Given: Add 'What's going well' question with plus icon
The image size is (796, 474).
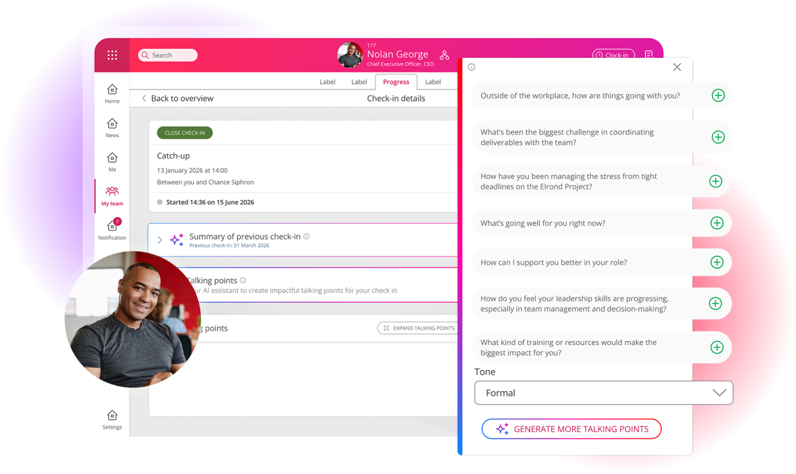Looking at the screenshot, I should point(716,223).
